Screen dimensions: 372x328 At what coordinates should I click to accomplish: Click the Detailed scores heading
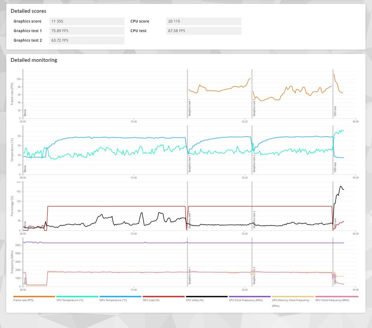click(x=28, y=11)
